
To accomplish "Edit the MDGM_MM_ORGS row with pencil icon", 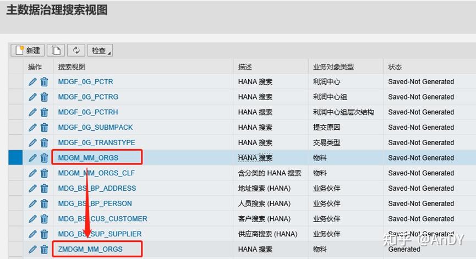I will coord(32,158).
